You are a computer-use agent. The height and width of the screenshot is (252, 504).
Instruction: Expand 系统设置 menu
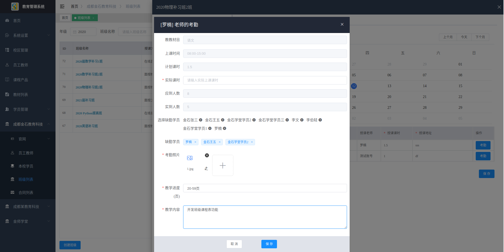point(28,35)
